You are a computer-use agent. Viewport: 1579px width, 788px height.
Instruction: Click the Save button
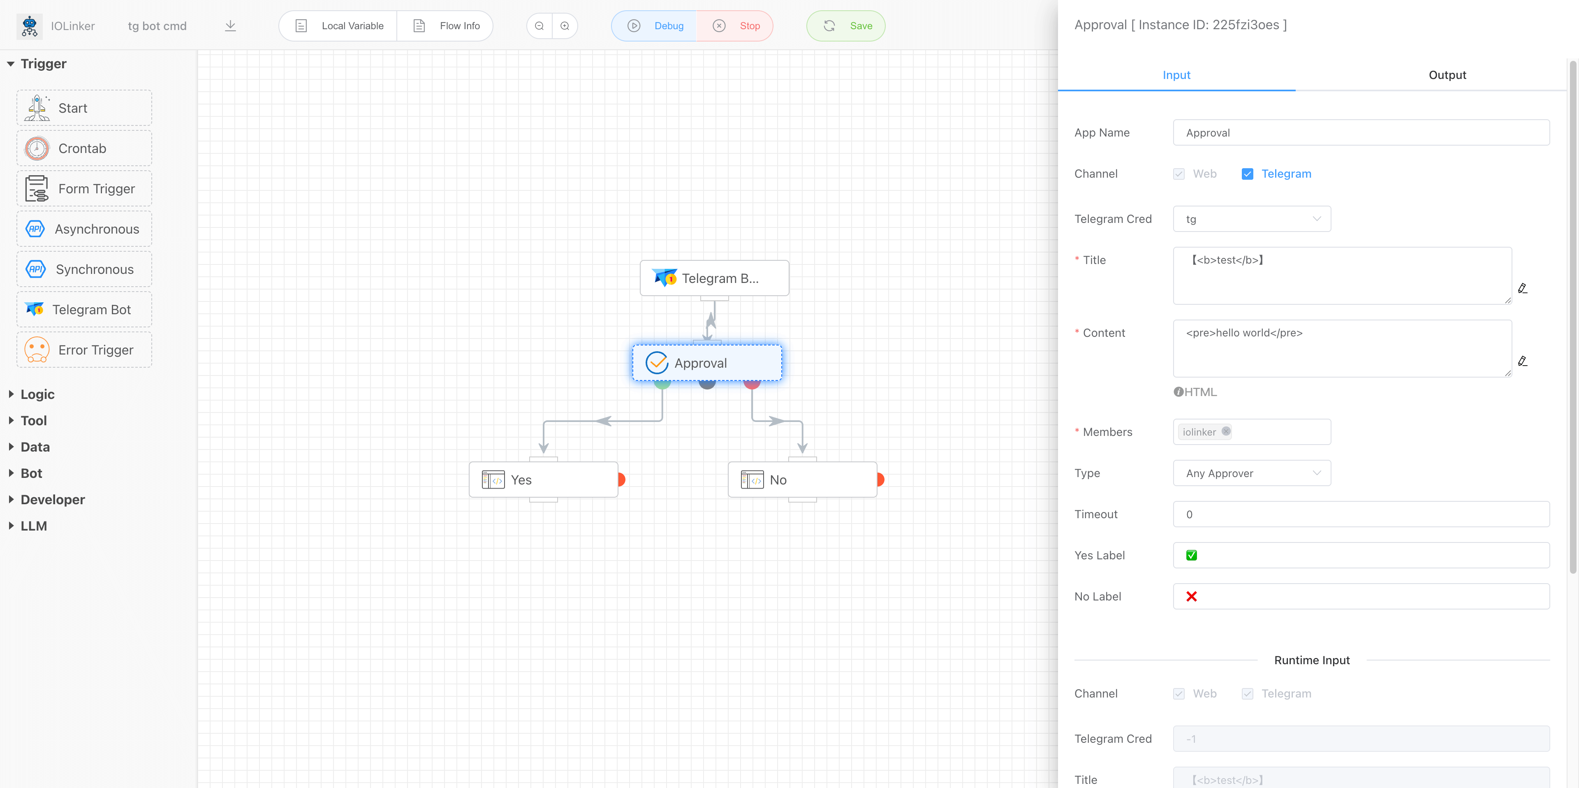[845, 26]
